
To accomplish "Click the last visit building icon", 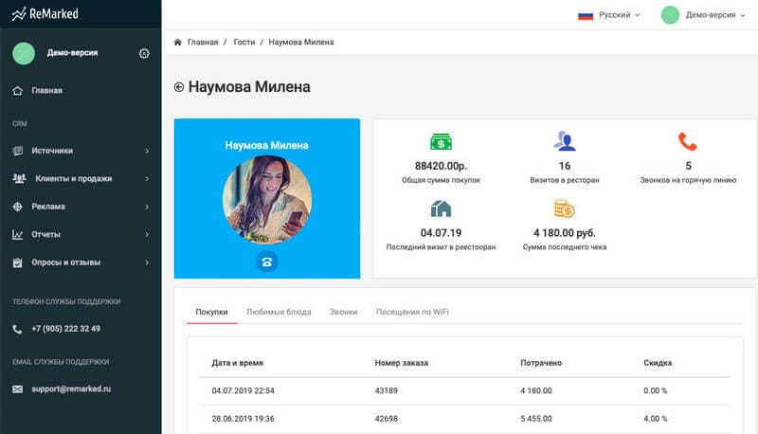I will tap(441, 208).
